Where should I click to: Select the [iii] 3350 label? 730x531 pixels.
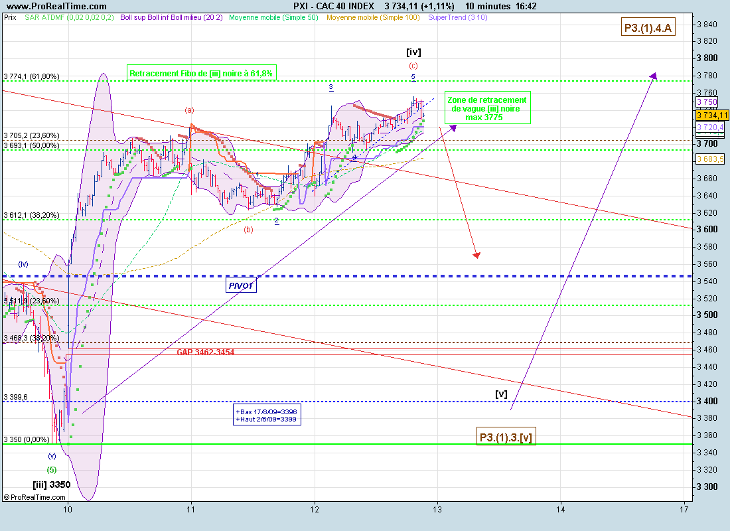[x=52, y=485]
